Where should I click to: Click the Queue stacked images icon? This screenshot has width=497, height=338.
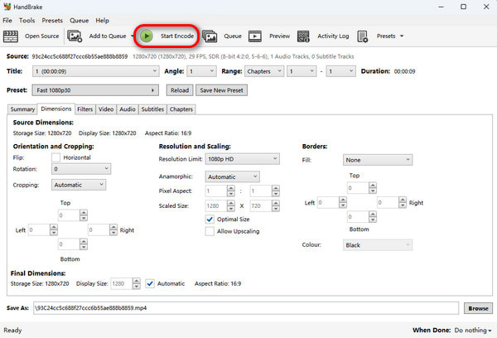210,36
